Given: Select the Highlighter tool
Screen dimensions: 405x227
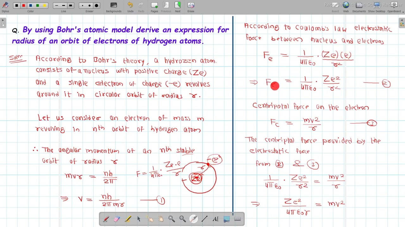Looking at the screenshot, I should point(128,219).
